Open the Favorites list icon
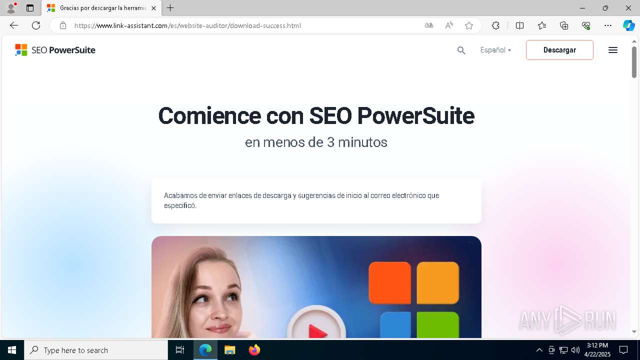Viewport: 640px width, 360px height. (x=542, y=25)
